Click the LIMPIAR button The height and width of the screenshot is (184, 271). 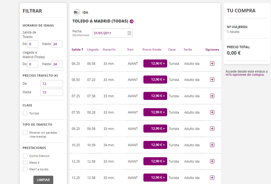click(x=43, y=180)
